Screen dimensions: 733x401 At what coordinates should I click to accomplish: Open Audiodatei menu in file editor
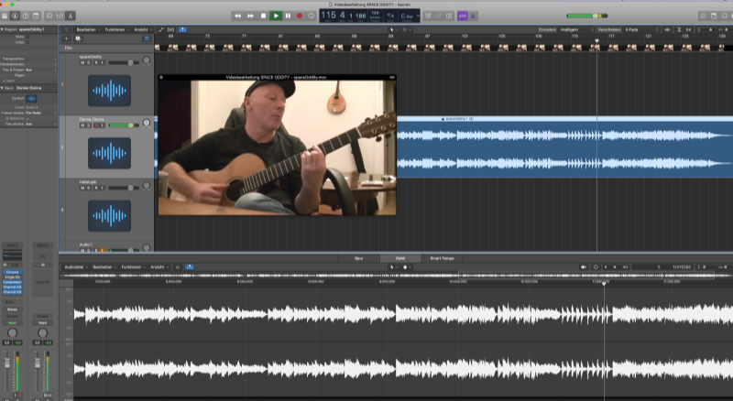coord(75,267)
